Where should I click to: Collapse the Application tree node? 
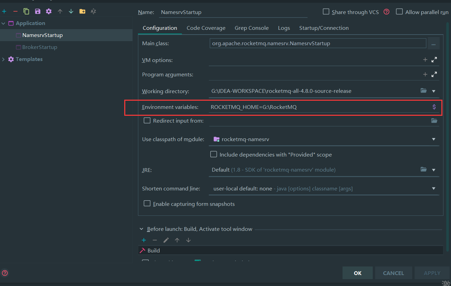(3, 23)
